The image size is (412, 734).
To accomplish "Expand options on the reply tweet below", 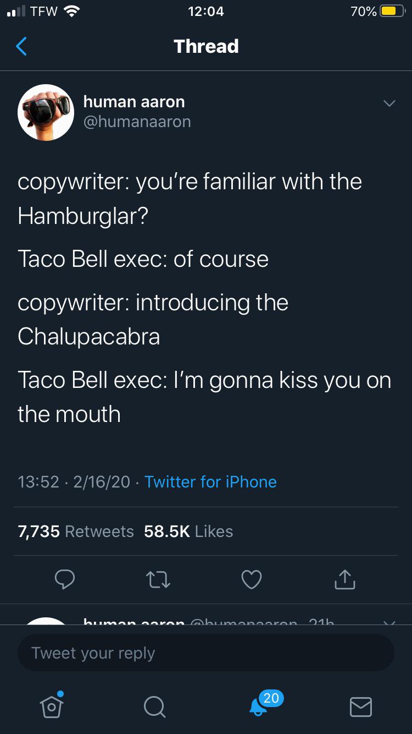I will pyautogui.click(x=389, y=621).
